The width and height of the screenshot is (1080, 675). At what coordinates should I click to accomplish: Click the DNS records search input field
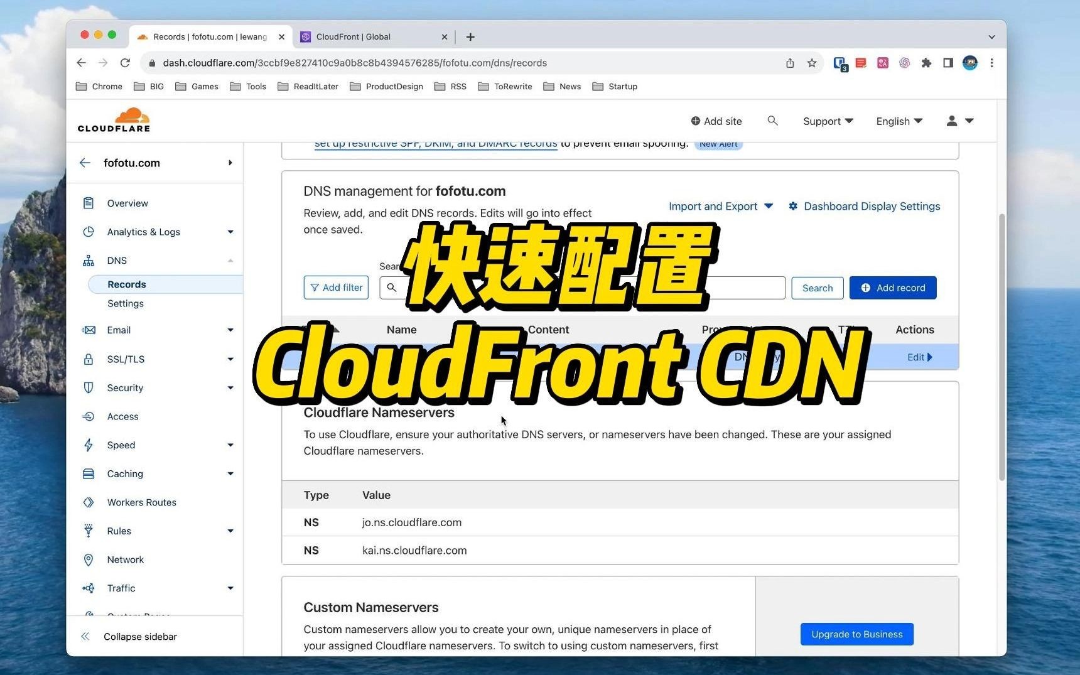[583, 288]
